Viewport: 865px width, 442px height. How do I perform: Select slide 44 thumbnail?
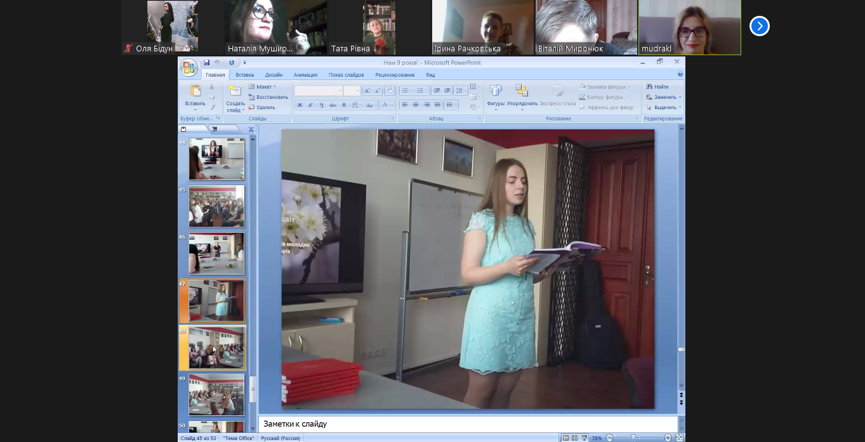click(x=216, y=159)
